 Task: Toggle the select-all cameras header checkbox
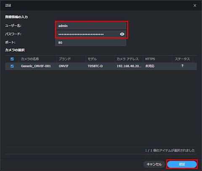pyautogui.click(x=12, y=59)
